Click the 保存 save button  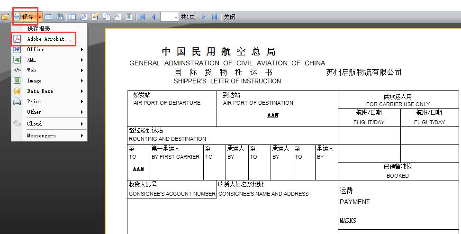click(x=24, y=17)
